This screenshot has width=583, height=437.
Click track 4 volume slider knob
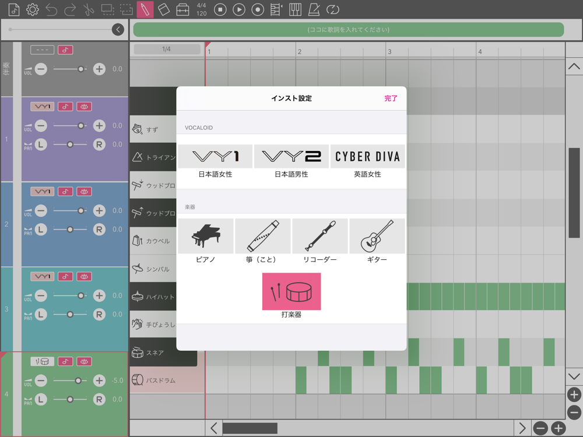(x=78, y=380)
